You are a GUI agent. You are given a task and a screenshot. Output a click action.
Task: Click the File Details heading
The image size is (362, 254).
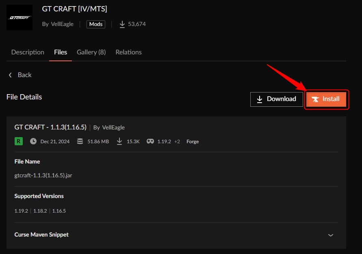[x=24, y=97]
